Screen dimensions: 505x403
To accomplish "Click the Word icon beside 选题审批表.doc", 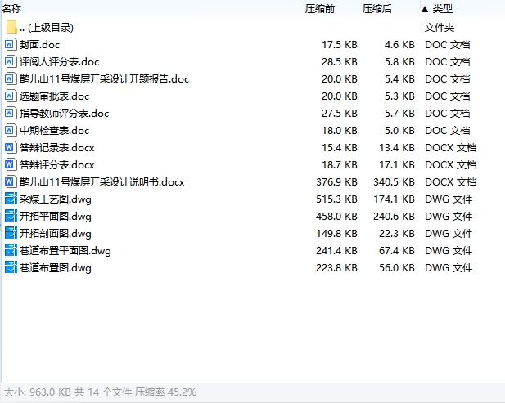I will click(x=11, y=96).
